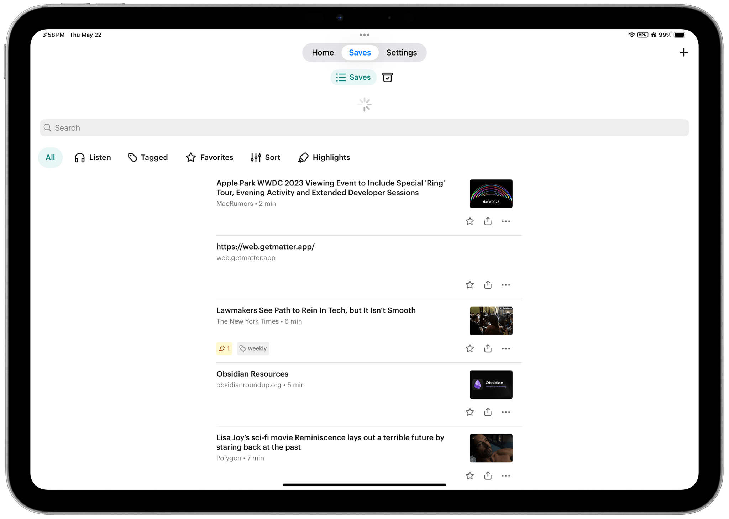Share the Lisa Joy Reminiscence article
This screenshot has height=519, width=729.
point(488,476)
